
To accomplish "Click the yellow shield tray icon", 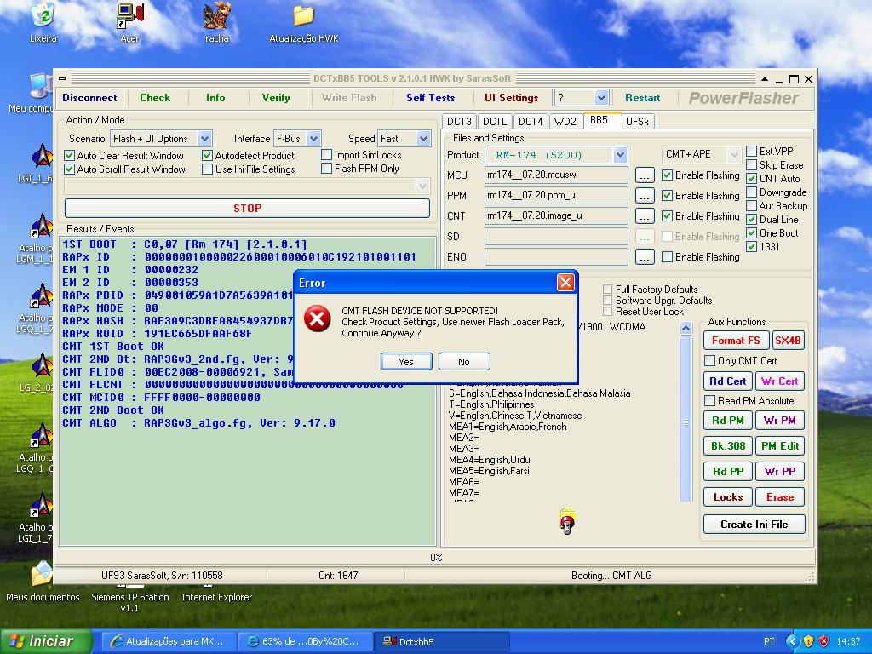I will click(808, 641).
